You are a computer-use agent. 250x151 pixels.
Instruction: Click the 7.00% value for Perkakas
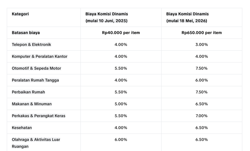202,116
